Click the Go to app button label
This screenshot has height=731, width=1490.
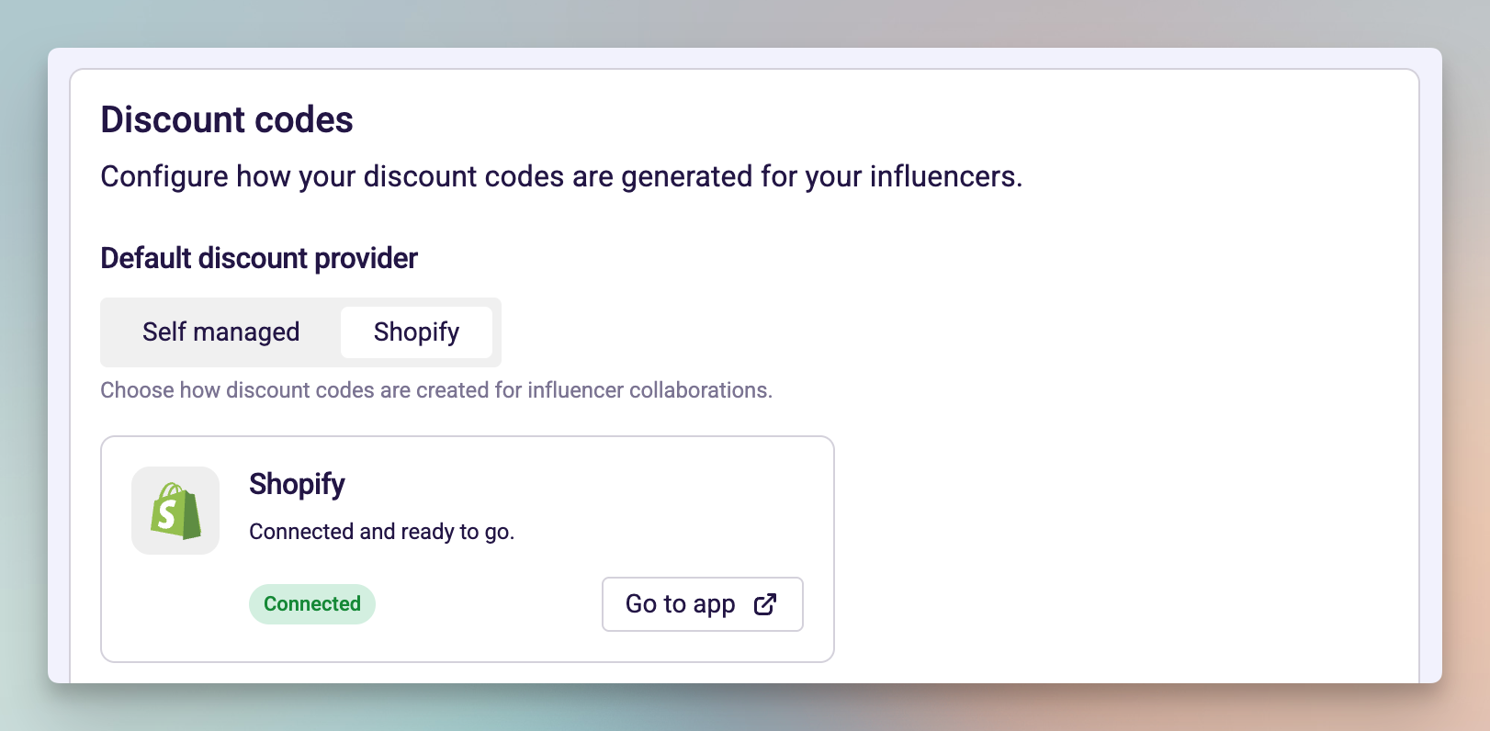[679, 603]
